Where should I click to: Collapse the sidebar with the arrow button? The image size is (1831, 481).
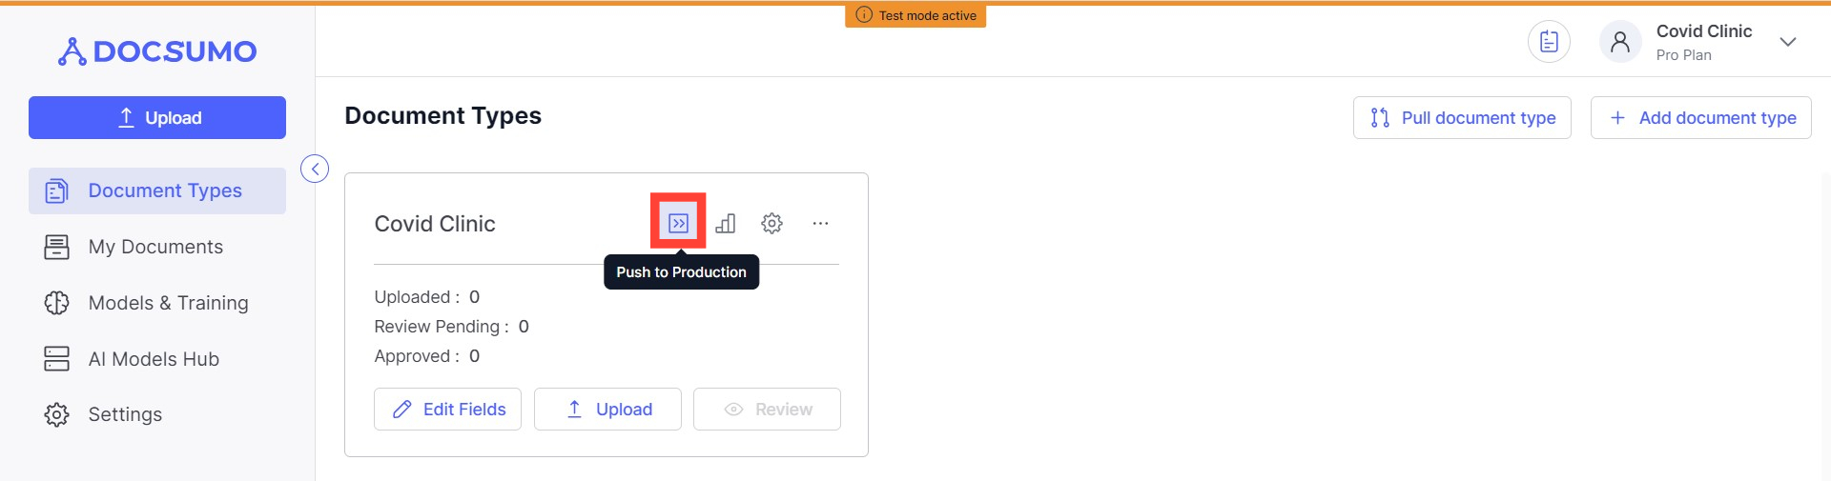315,169
